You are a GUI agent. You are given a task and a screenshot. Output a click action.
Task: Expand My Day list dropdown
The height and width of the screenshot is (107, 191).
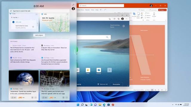coord(16,18)
